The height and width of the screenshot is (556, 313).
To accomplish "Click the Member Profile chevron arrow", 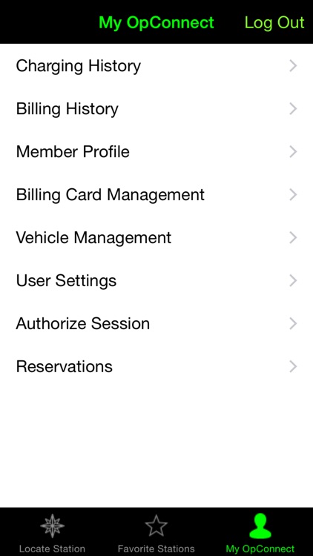I will click(293, 152).
